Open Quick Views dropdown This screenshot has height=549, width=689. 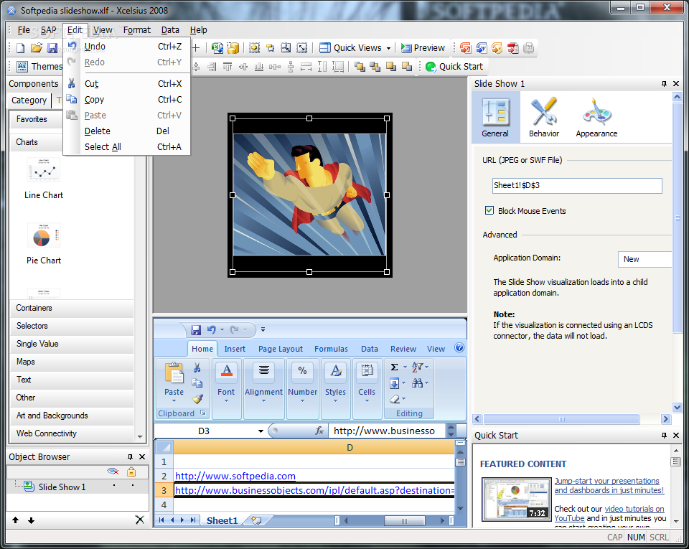(355, 48)
